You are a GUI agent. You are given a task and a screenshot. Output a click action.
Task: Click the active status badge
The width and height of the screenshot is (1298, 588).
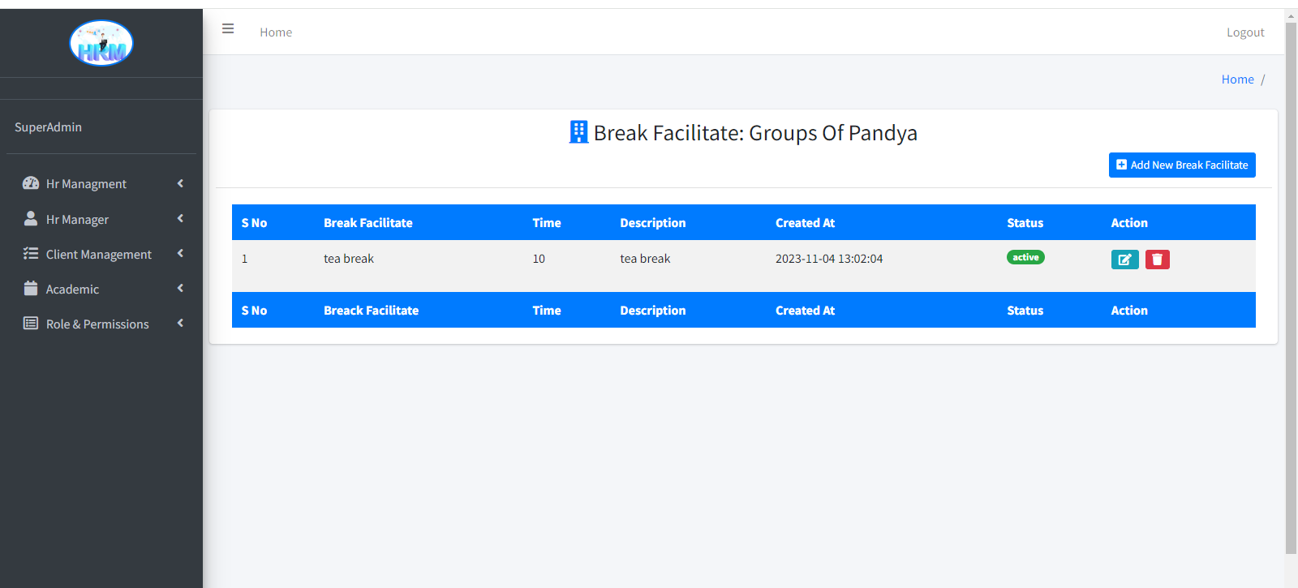[1025, 257]
